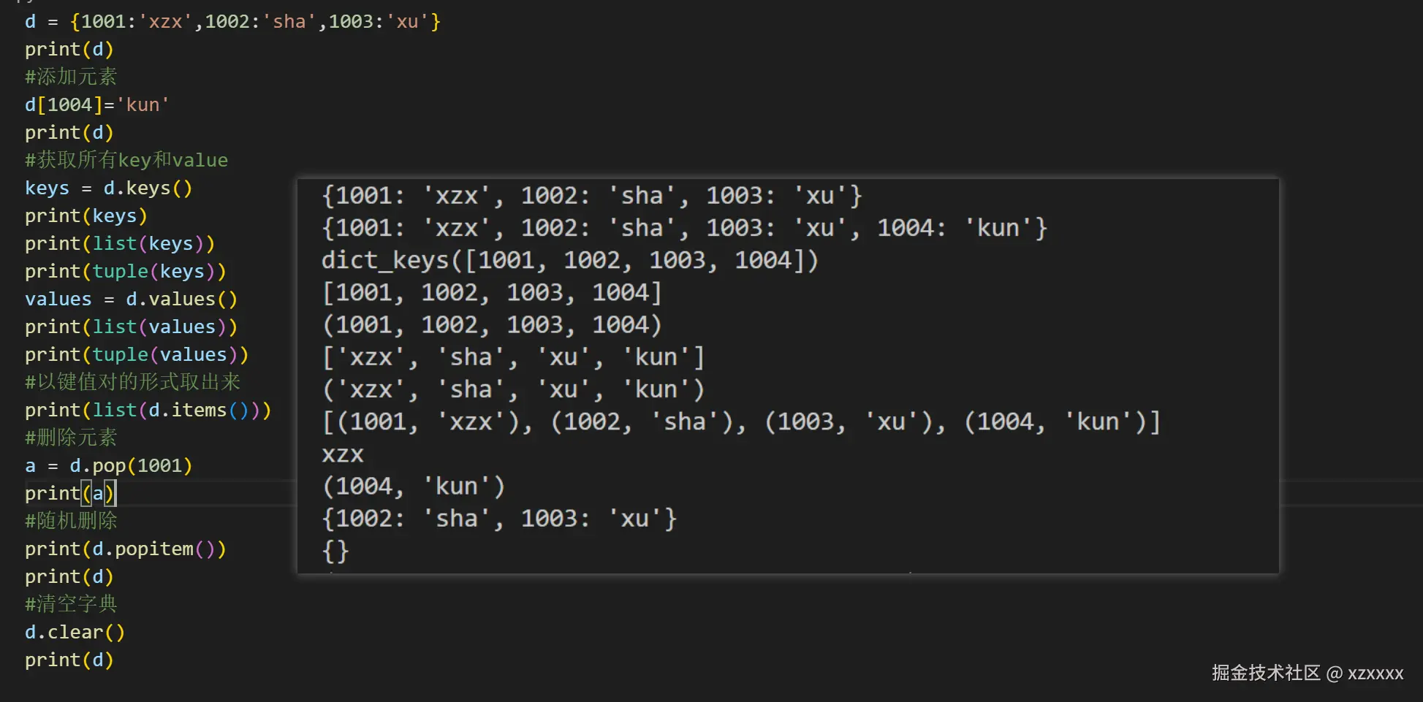
Task: Click the values = d.values() line
Action: [x=131, y=299]
